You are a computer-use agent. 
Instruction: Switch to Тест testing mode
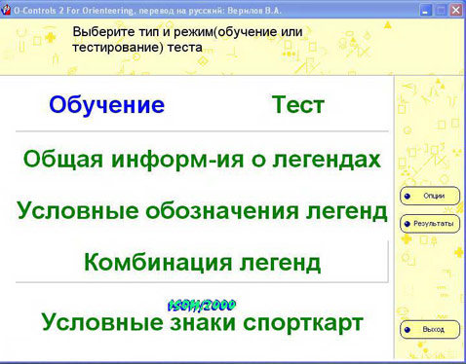pyautogui.click(x=298, y=105)
